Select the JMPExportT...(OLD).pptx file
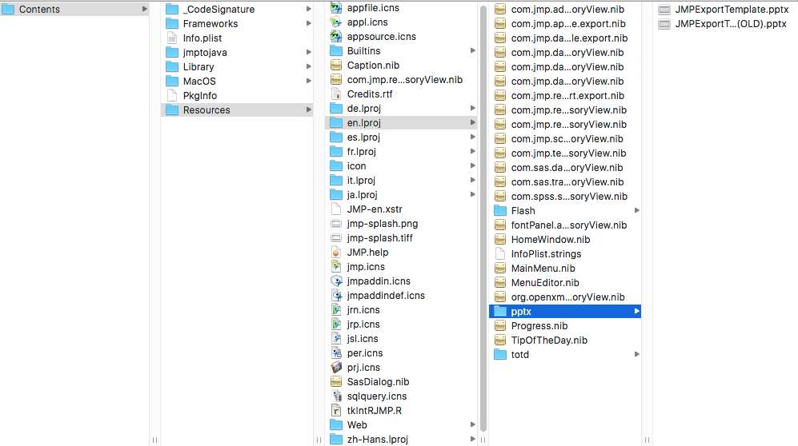 pyautogui.click(x=726, y=23)
